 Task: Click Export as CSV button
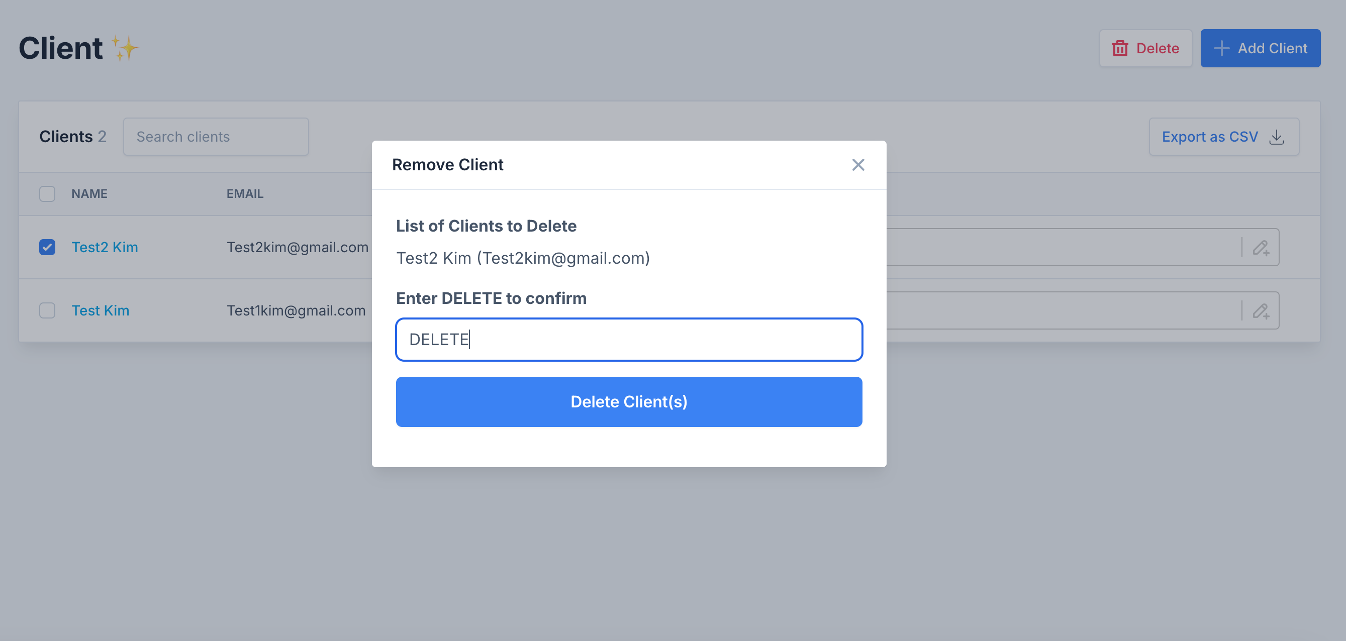pos(1224,136)
